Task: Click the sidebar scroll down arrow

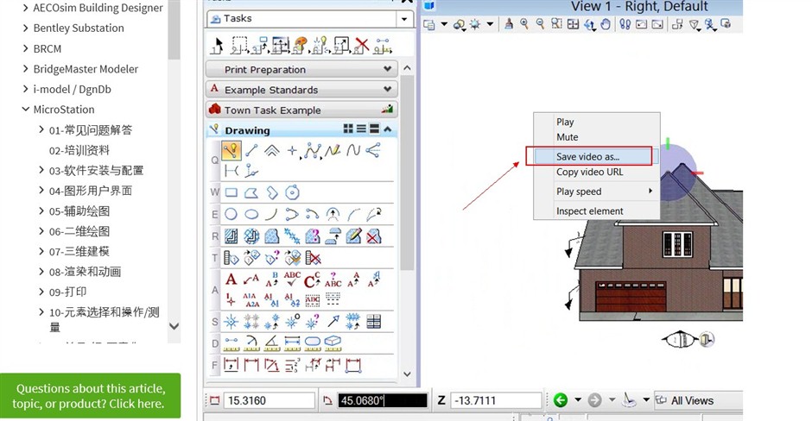Action: (x=174, y=326)
